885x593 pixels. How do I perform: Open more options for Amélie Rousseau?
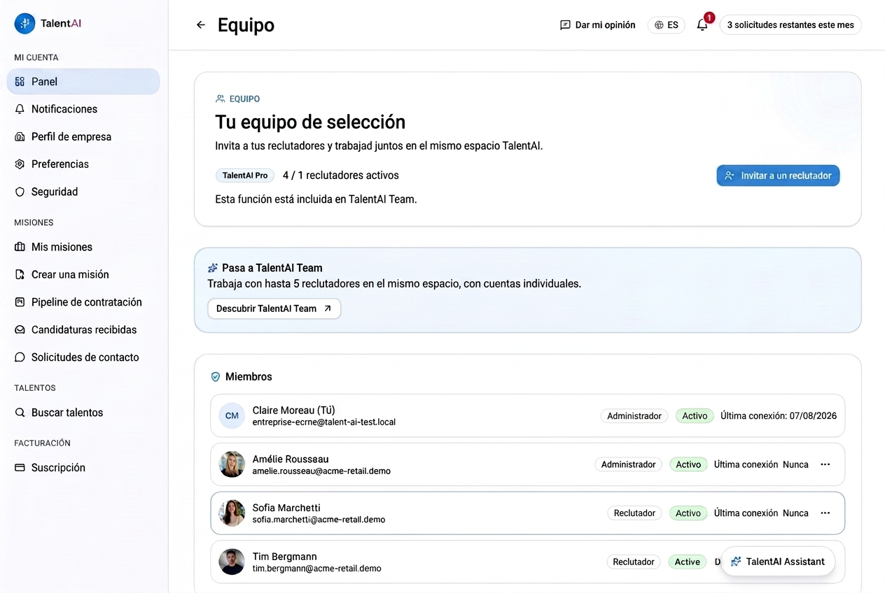point(825,464)
